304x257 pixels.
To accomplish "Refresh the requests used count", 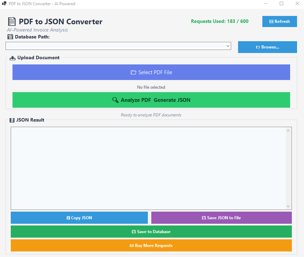I will [279, 21].
